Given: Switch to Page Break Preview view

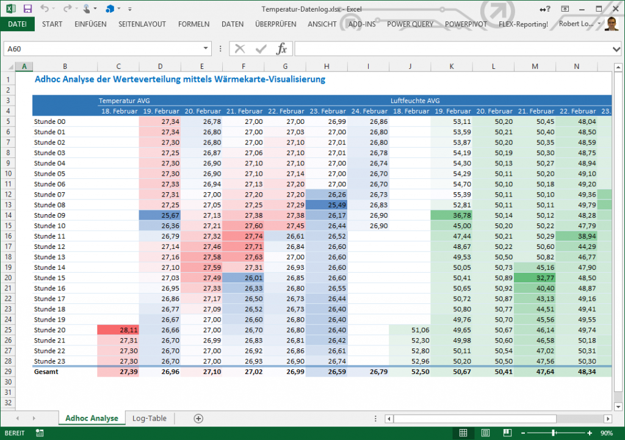Looking at the screenshot, I should pyautogui.click(x=508, y=433).
